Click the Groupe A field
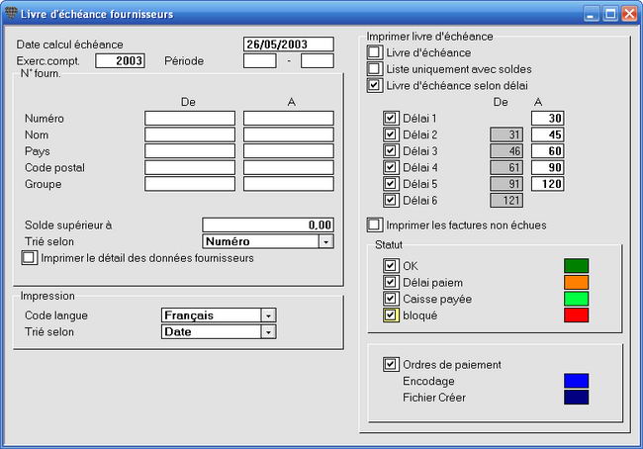The width and height of the screenshot is (643, 449). [x=289, y=184]
